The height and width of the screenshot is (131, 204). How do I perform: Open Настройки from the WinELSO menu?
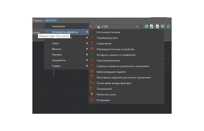click(67, 26)
